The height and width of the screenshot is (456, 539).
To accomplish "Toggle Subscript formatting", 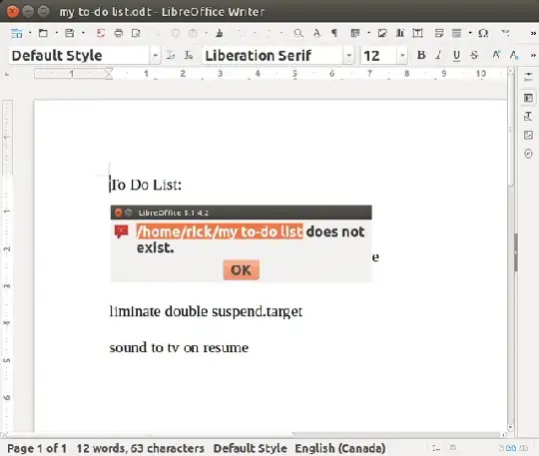I will [x=514, y=55].
